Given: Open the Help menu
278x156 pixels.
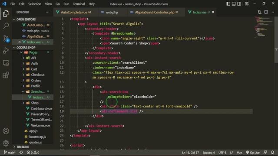Looking at the screenshot, I should pyautogui.click(x=92, y=4).
